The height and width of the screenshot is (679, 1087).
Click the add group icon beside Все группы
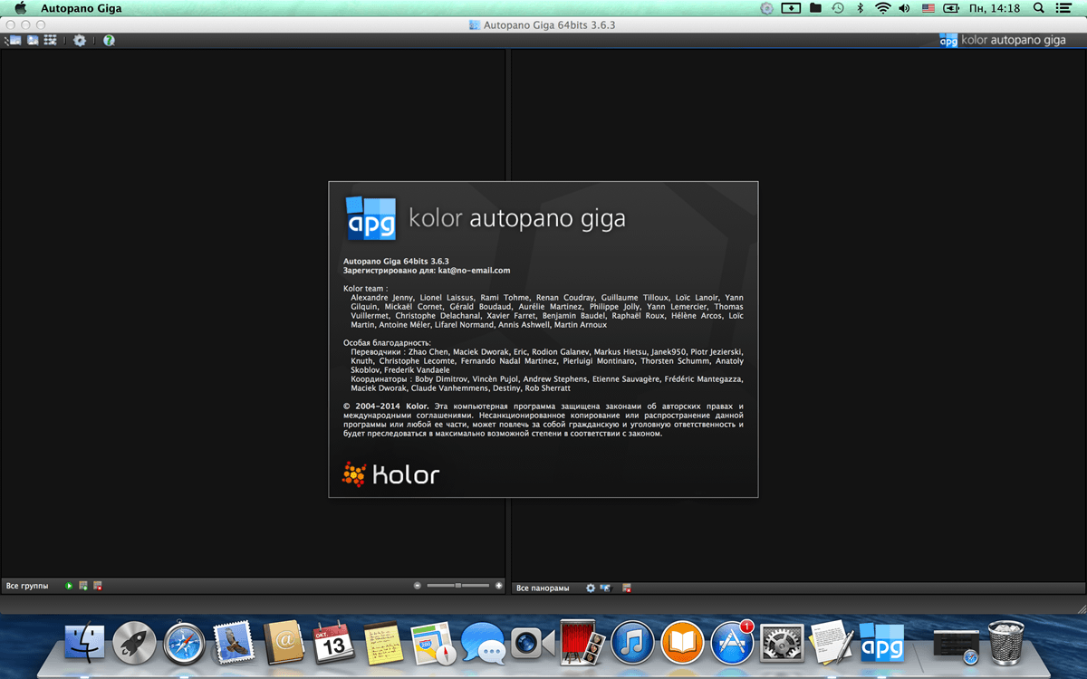(x=83, y=586)
